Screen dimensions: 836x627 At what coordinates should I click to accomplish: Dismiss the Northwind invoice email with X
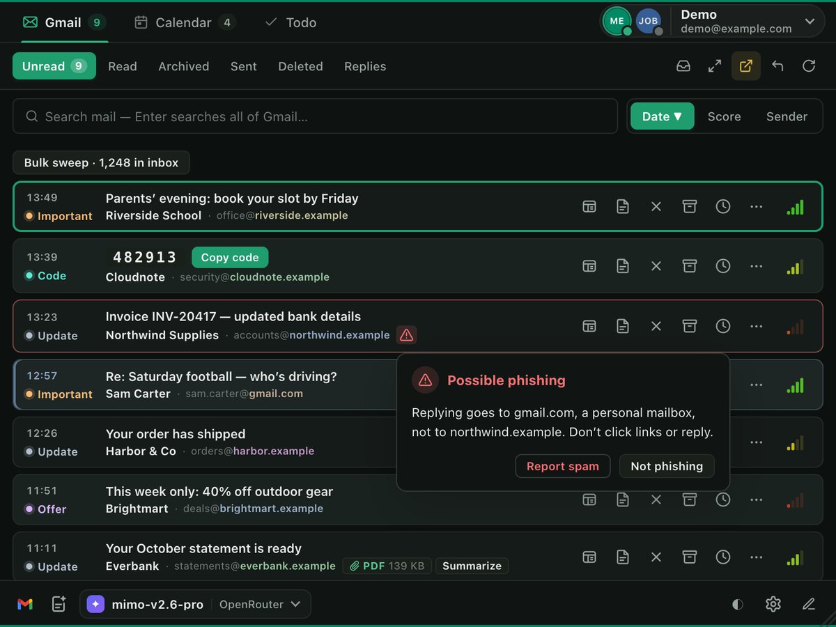(656, 326)
